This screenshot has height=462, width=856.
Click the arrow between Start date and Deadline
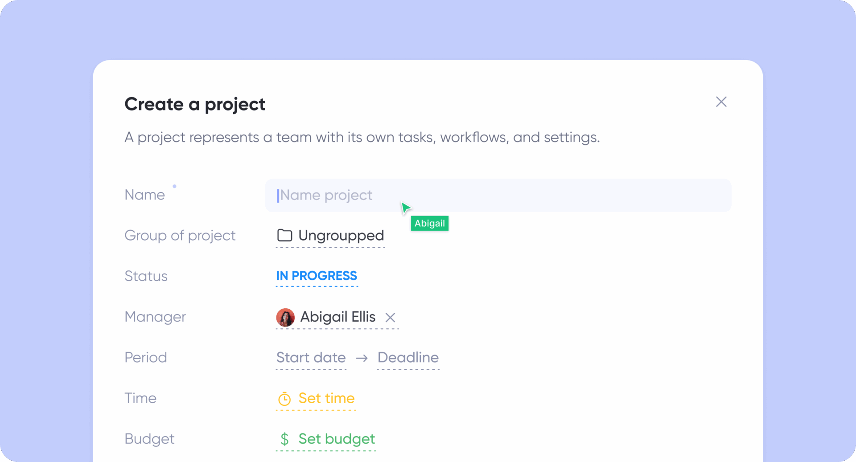[x=362, y=358]
